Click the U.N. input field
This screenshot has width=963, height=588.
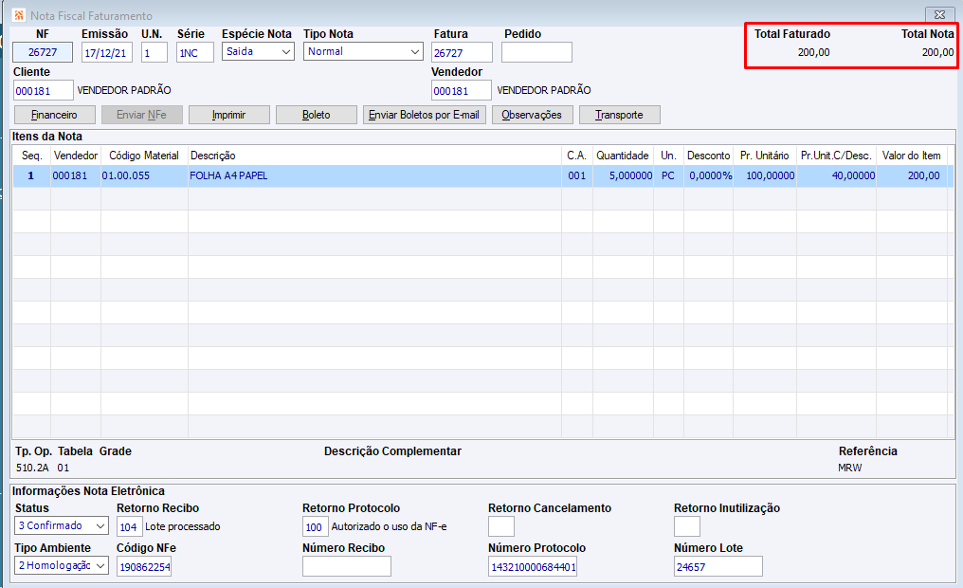(x=154, y=52)
